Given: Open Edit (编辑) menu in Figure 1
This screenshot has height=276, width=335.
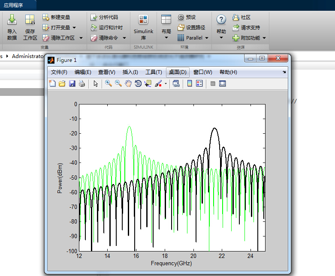Looking at the screenshot, I should pos(83,72).
